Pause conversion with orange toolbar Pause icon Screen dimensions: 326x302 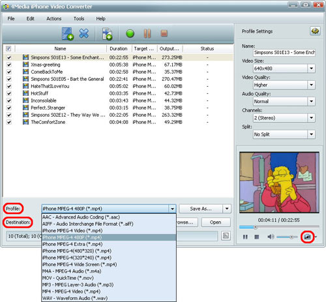tap(147, 33)
